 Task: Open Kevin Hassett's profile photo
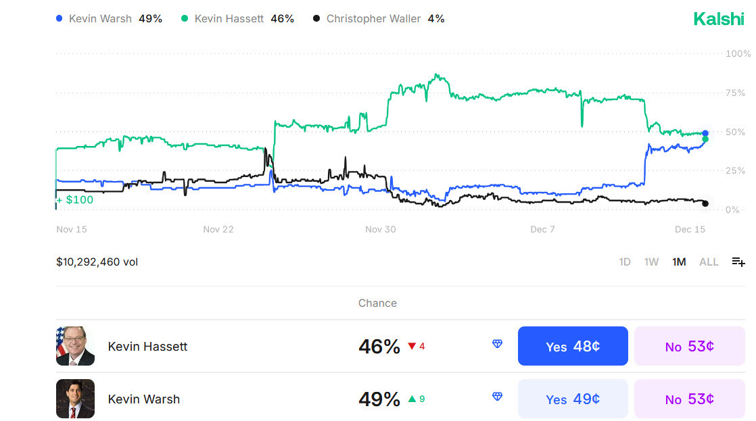(75, 346)
